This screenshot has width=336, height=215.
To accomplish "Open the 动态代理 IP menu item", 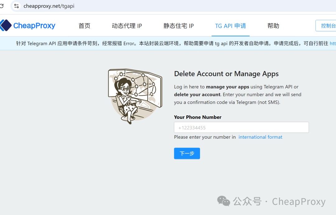I will point(127,26).
